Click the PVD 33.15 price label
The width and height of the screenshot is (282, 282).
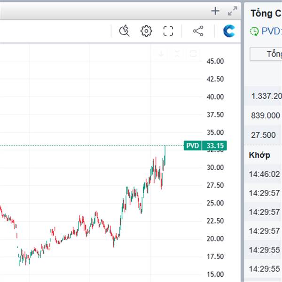[x=205, y=146]
